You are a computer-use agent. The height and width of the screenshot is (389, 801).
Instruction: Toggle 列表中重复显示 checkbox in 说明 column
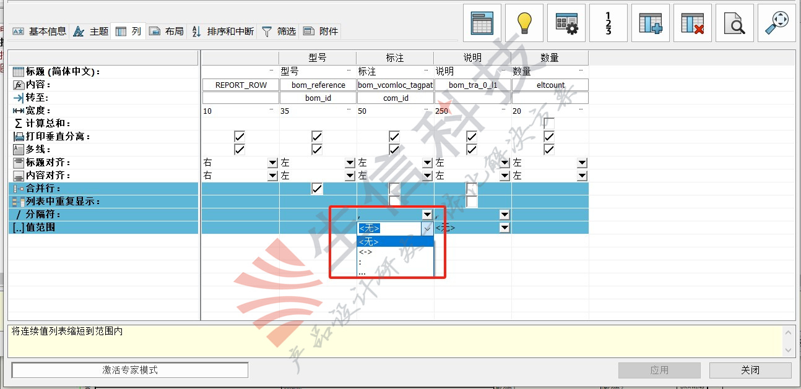pyautogui.click(x=472, y=201)
